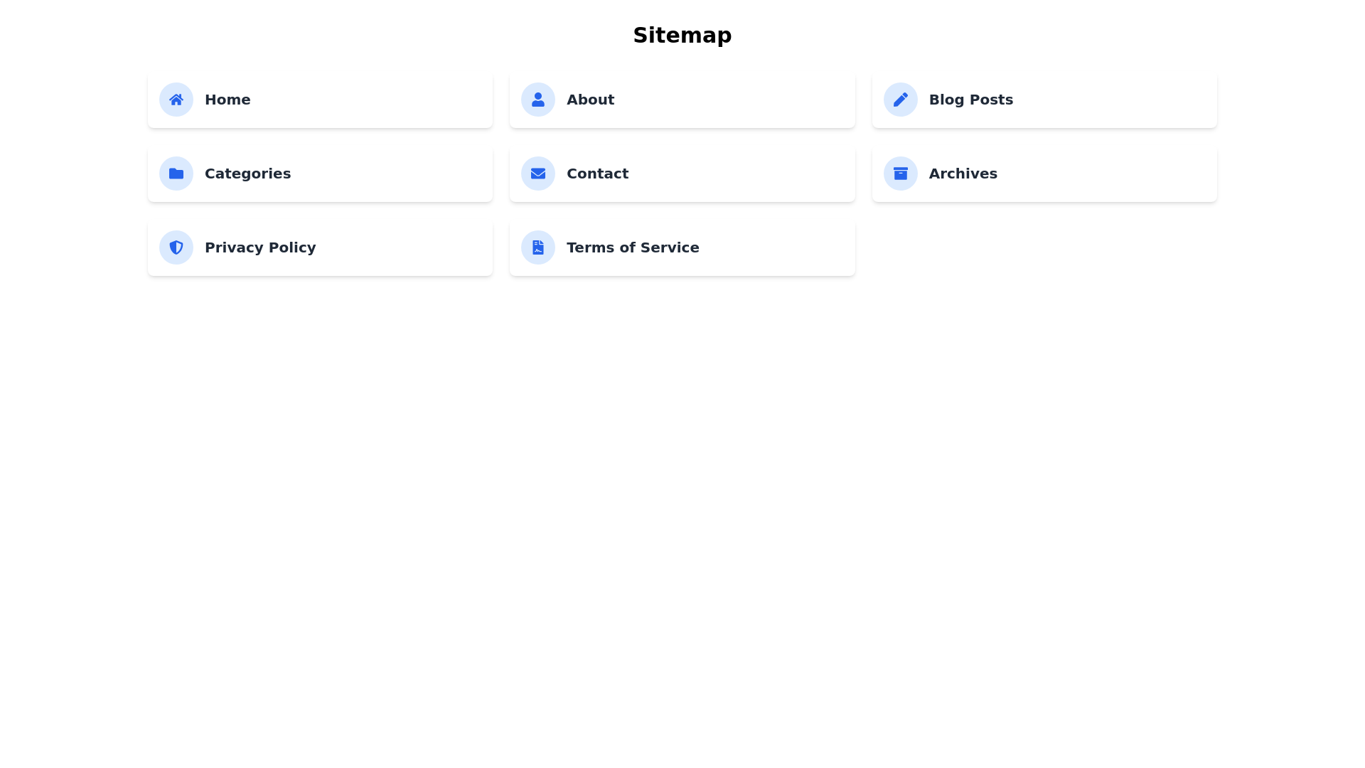Select the envelope icon beside Contact
Screen dimensions: 1365x768
[x=537, y=174]
